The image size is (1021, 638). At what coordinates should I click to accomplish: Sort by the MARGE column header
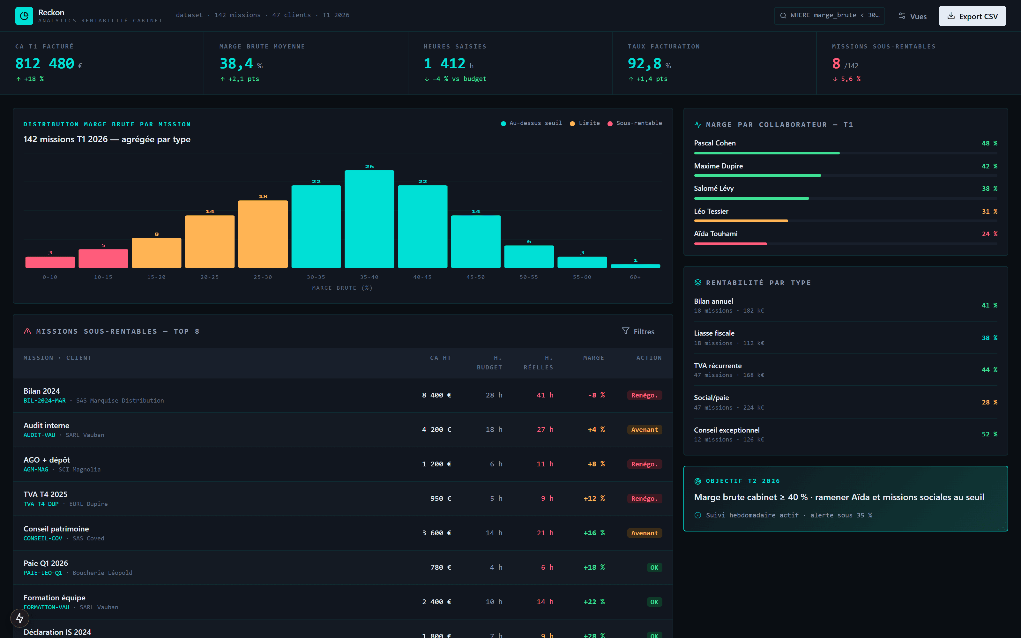(593, 358)
